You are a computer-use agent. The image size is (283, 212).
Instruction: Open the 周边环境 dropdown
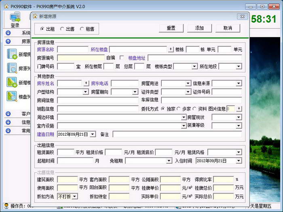coord(184,118)
